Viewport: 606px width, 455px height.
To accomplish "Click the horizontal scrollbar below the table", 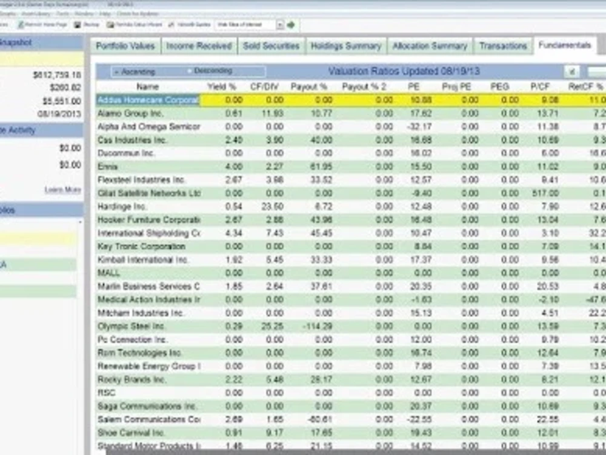I will [x=356, y=452].
